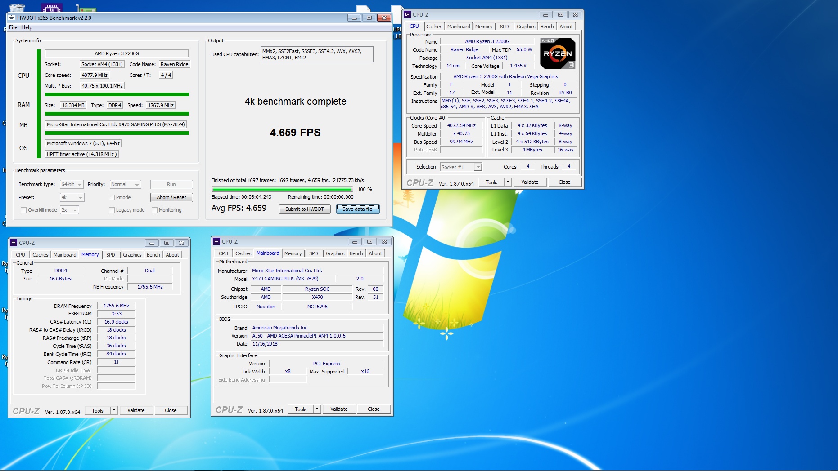838x471 pixels.
Task: Click the CAS# Latency 16.0 clocks value
Action: point(116,322)
